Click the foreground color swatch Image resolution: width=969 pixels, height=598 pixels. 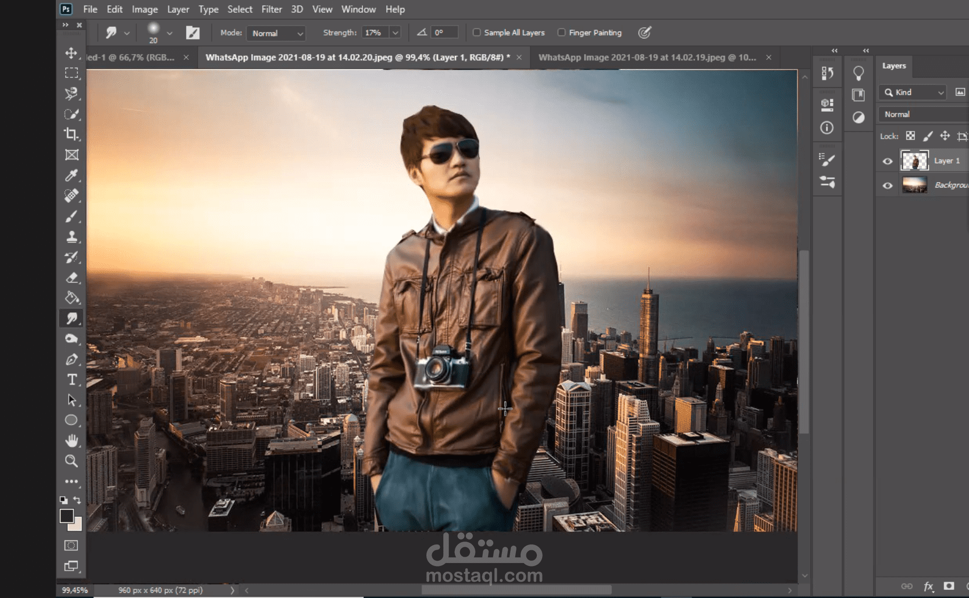tap(66, 516)
